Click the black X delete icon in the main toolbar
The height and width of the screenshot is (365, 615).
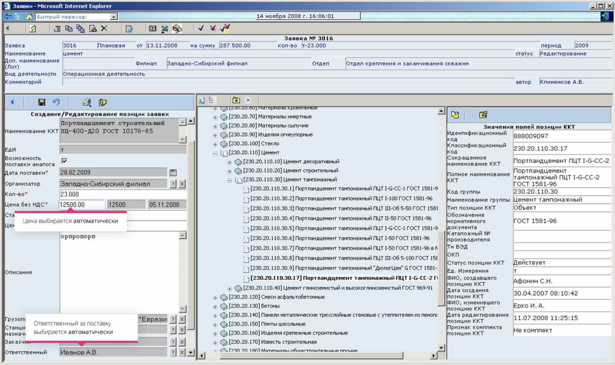(x=104, y=29)
